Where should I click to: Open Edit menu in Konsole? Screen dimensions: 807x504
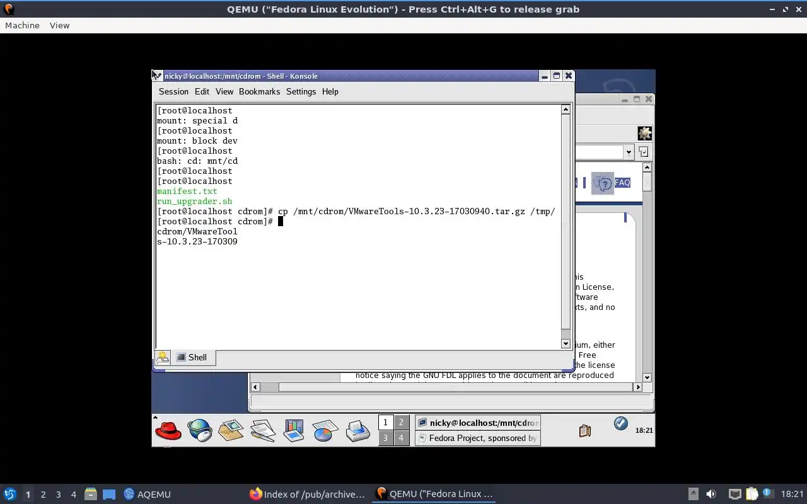coord(202,91)
